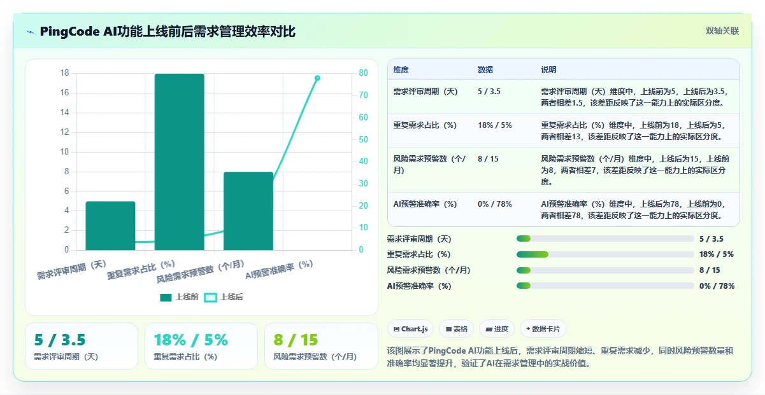
Task: Click the 数据卡片 tag button
Action: coord(543,329)
